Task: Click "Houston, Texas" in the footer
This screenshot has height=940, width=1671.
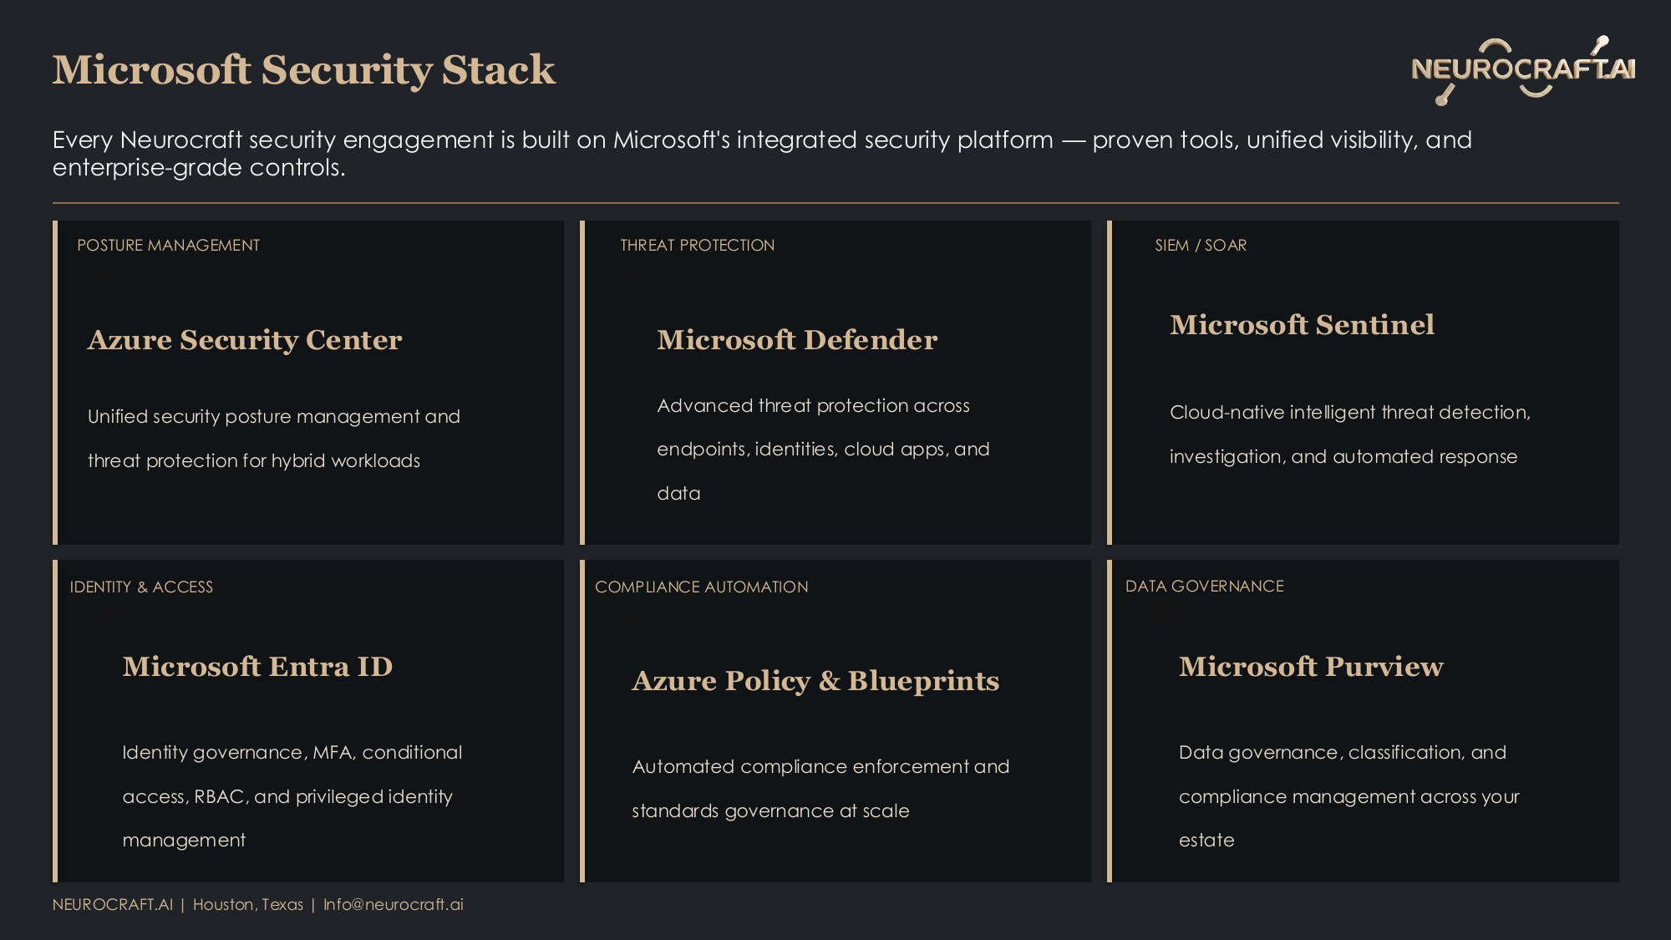Action: [x=248, y=904]
